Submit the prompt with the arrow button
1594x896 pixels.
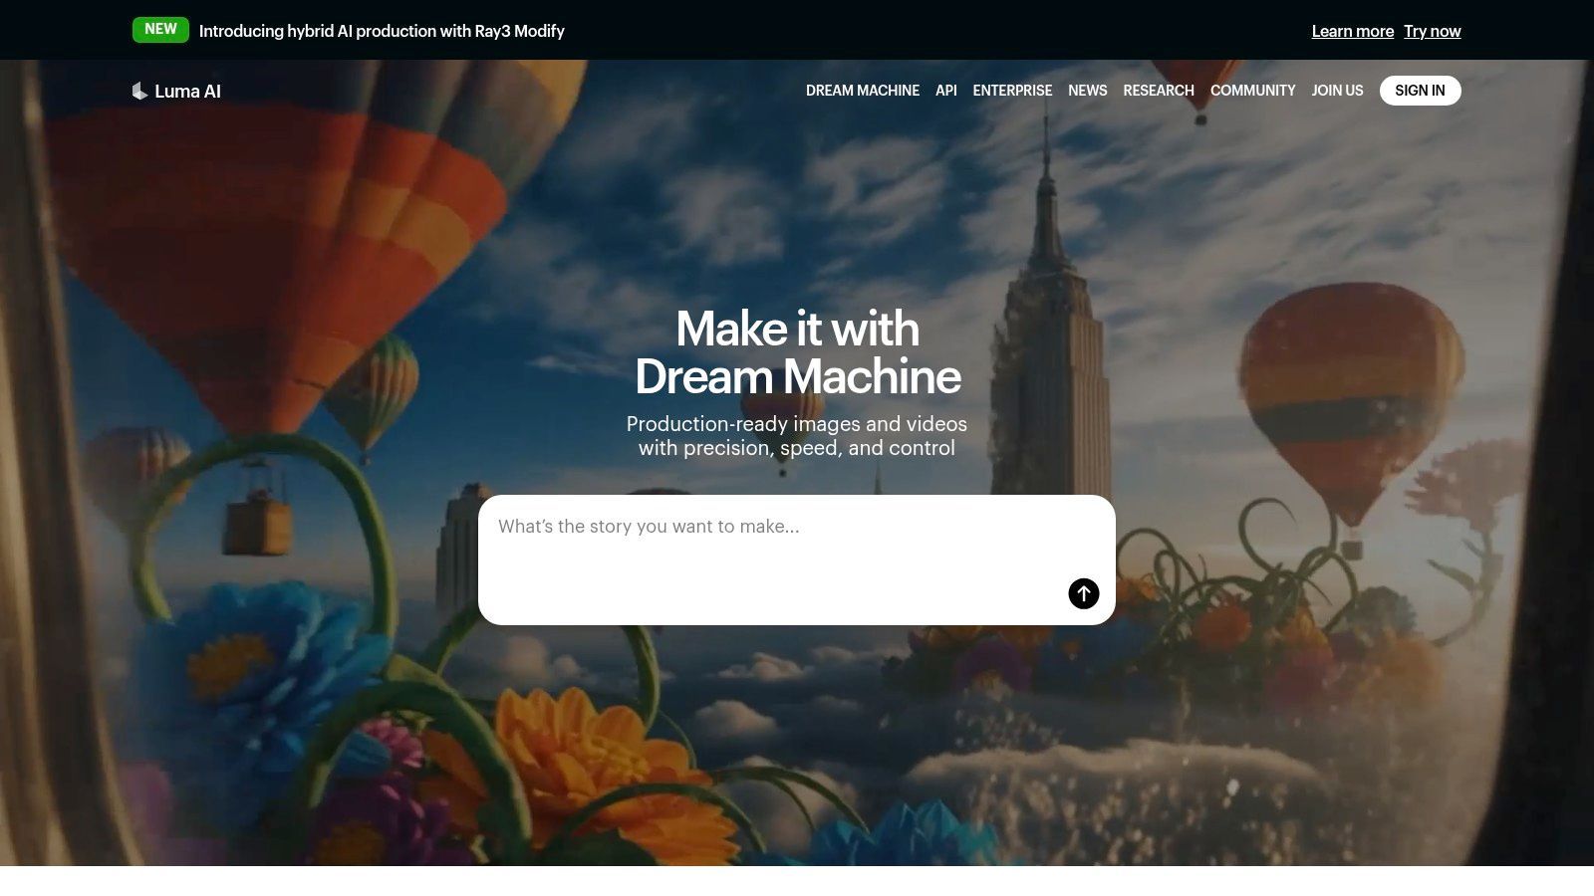[1083, 593]
